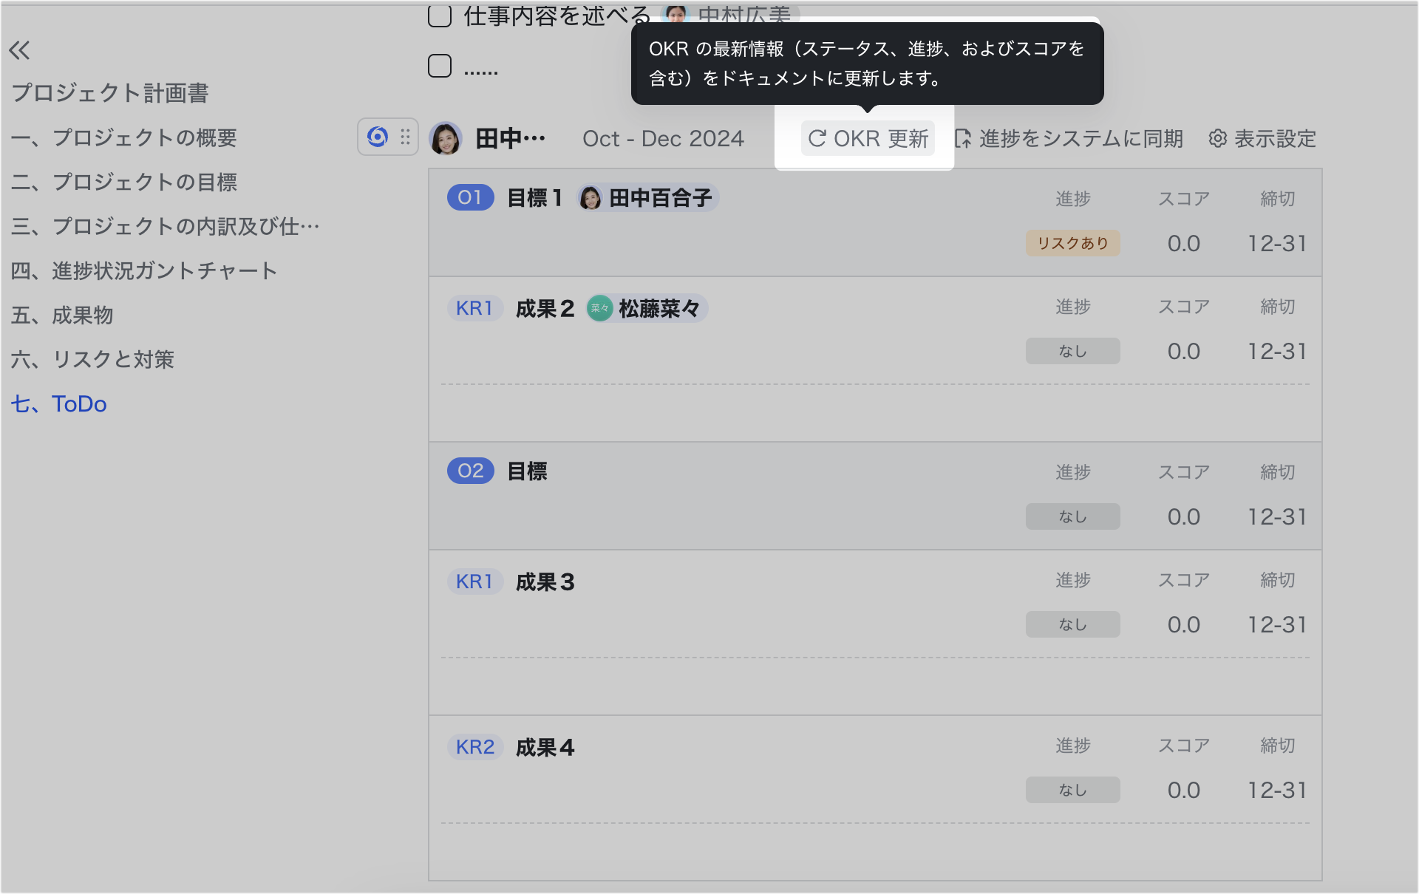The width and height of the screenshot is (1419, 894).
Task: Click 田中百合子 avatar on 目標1
Action: (590, 198)
